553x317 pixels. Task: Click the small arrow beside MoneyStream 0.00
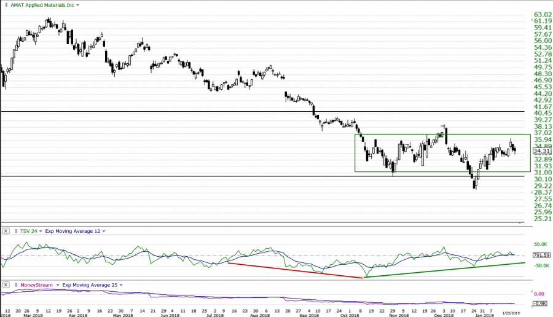(531, 292)
